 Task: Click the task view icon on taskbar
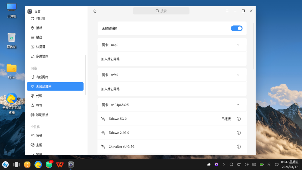pyautogui.click(x=16, y=165)
